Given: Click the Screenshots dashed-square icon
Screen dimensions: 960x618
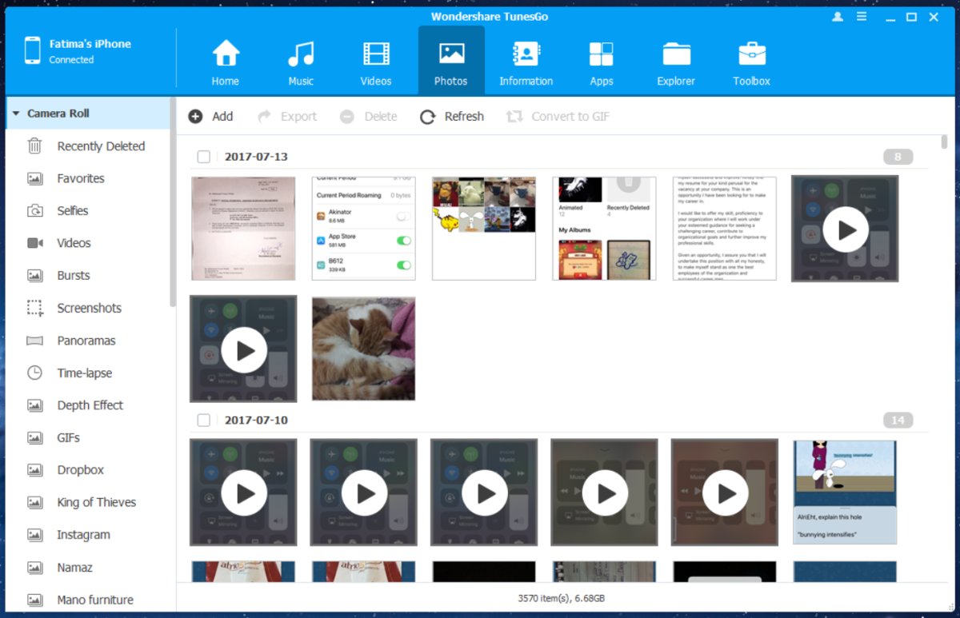Looking at the screenshot, I should [34, 308].
